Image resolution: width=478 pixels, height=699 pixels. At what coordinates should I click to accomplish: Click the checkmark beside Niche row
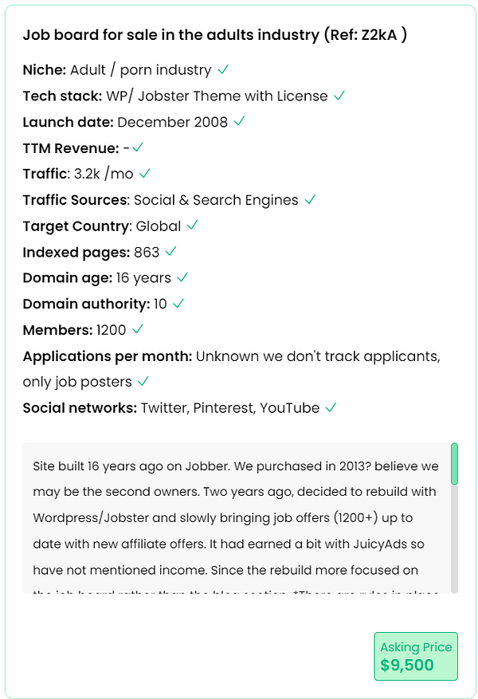coord(223,69)
